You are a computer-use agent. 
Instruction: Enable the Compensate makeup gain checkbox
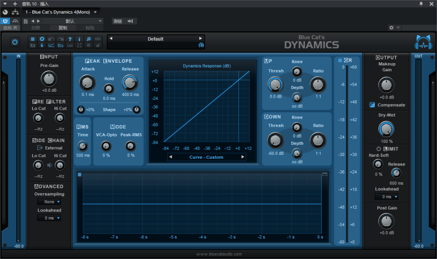372,105
